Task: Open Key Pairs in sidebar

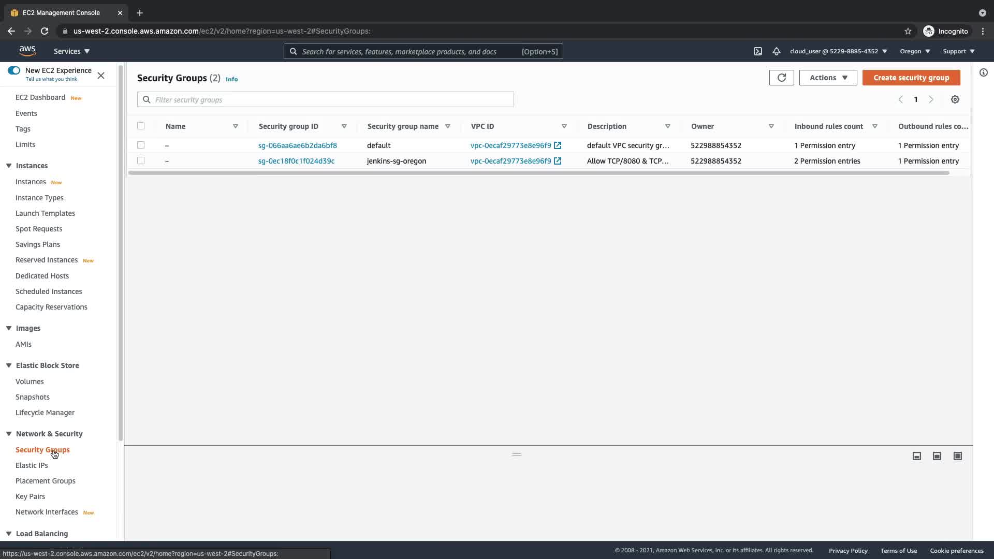Action: pos(30,496)
